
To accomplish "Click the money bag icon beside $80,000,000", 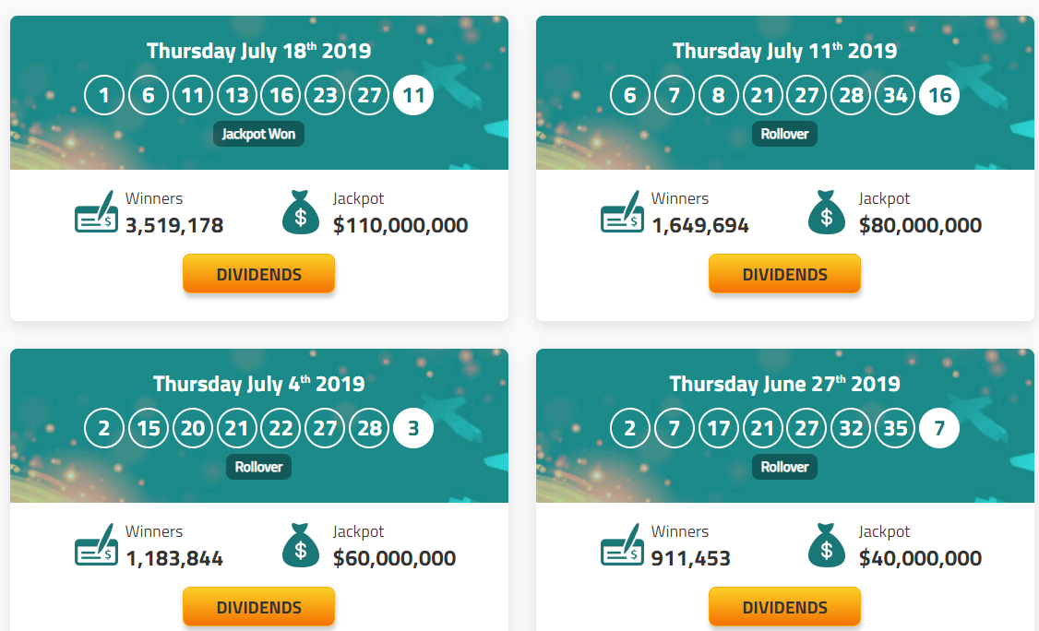I will tap(826, 212).
